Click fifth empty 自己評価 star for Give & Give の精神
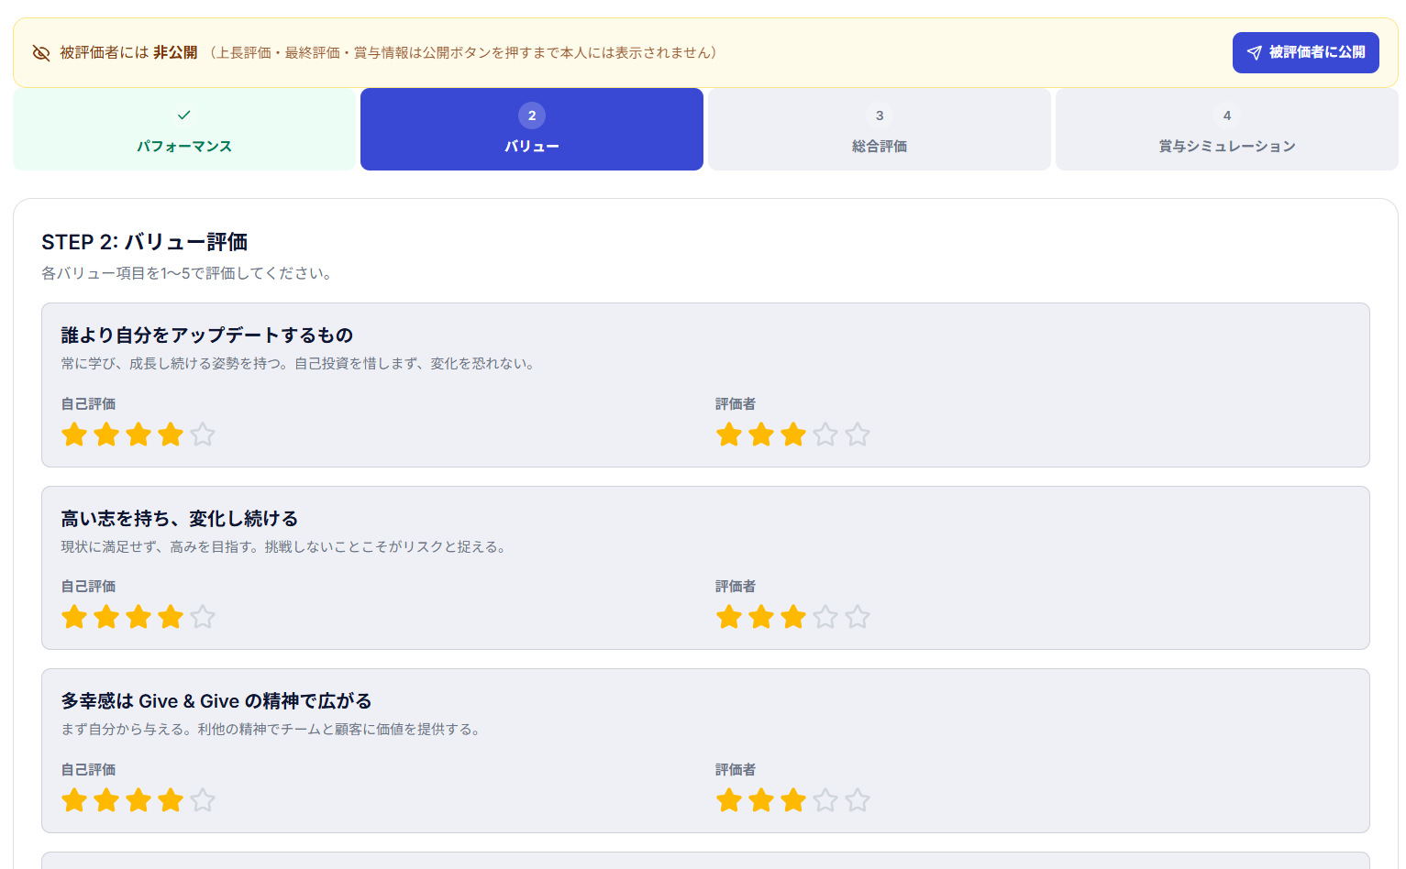The height and width of the screenshot is (869, 1406). (x=203, y=800)
